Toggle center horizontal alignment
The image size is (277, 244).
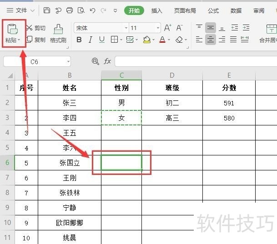tap(211, 40)
